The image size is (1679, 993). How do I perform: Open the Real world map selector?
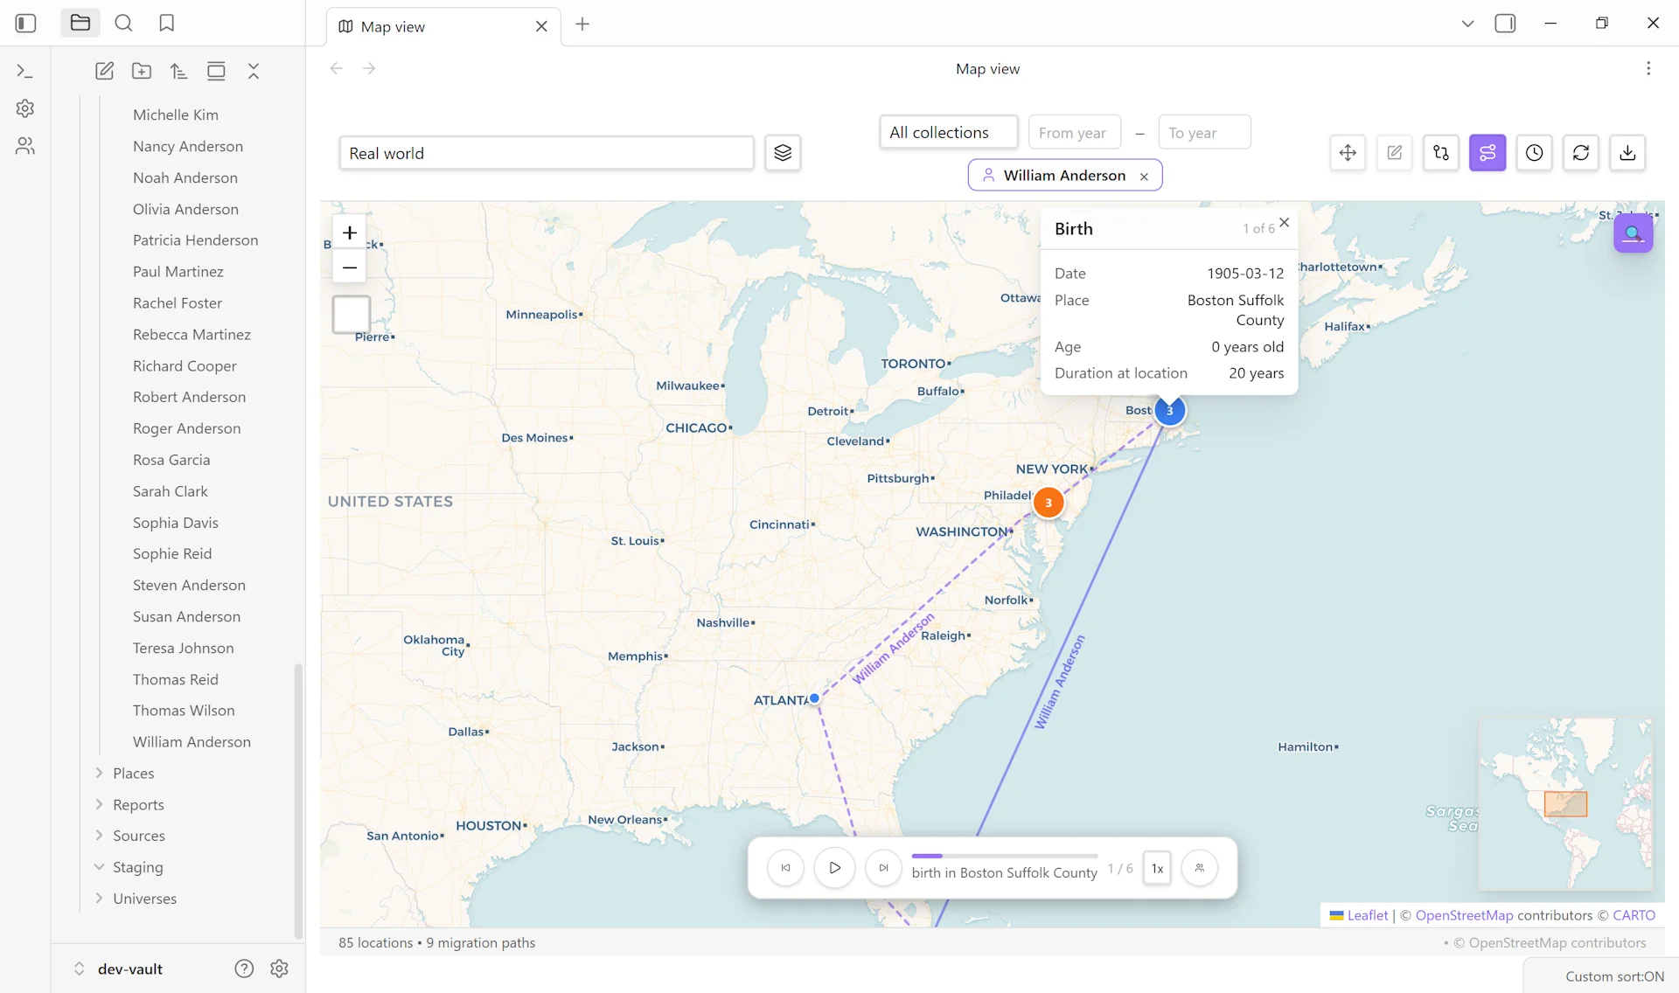point(547,153)
